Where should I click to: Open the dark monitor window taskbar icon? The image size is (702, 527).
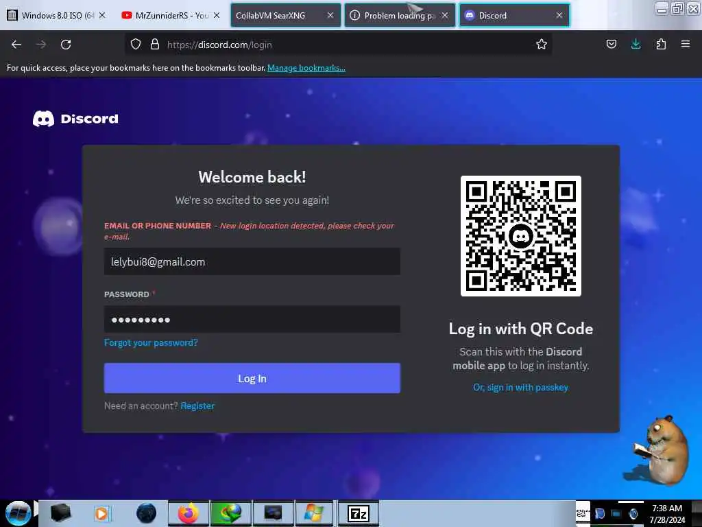[x=273, y=513]
